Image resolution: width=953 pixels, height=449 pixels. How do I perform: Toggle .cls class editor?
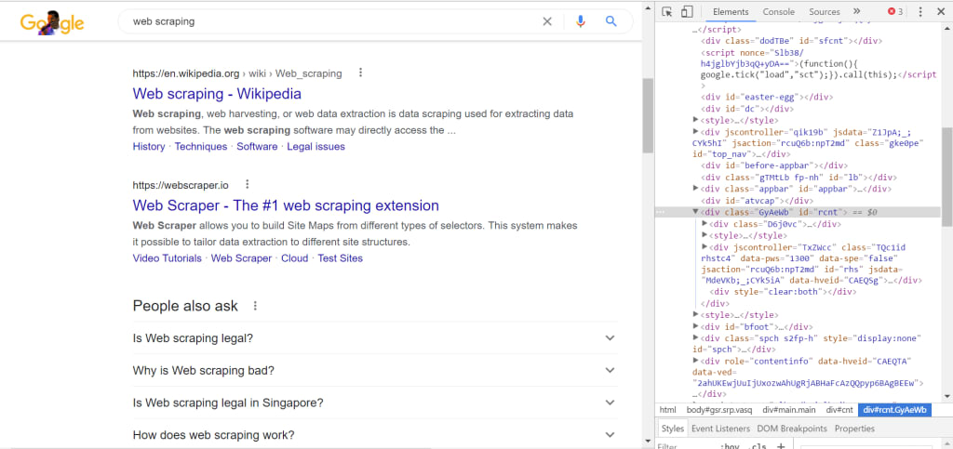click(x=758, y=446)
